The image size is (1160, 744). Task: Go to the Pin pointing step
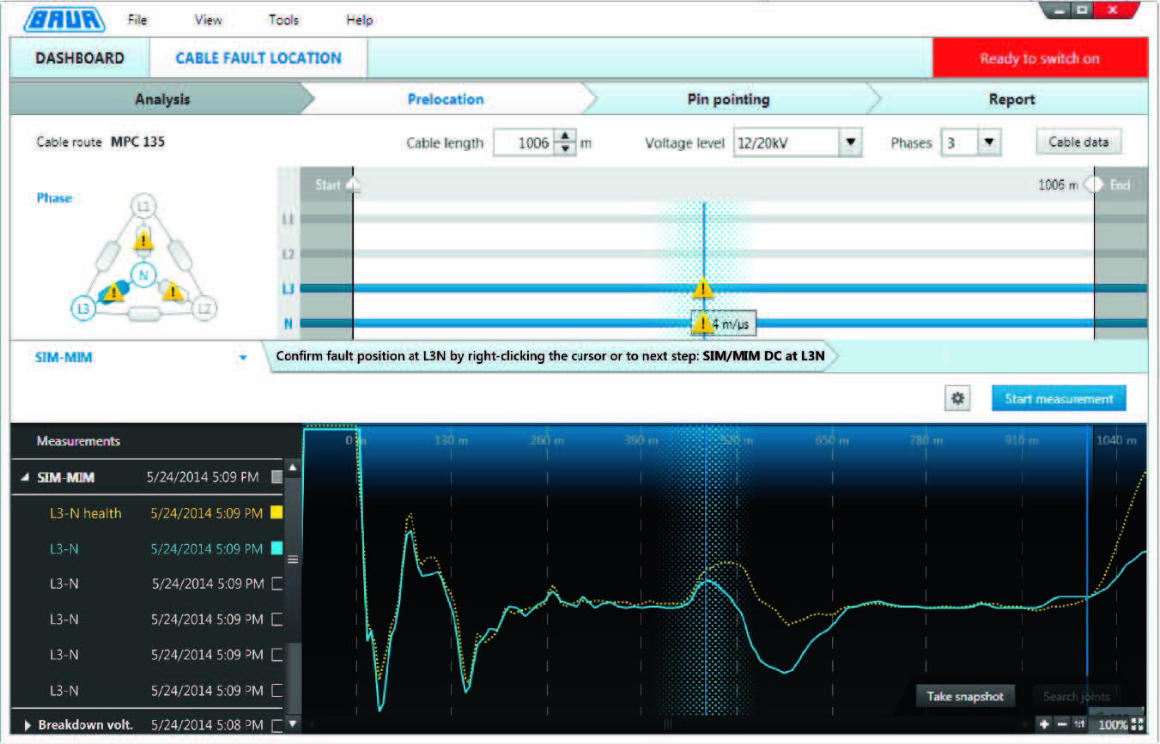point(728,100)
